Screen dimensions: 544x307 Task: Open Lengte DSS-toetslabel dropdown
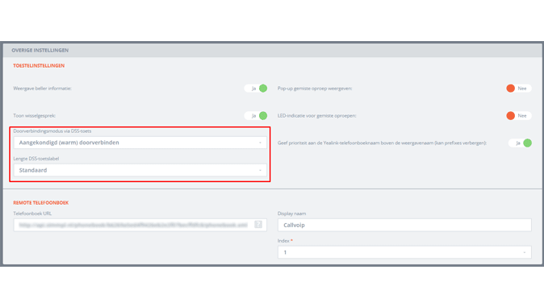(140, 170)
